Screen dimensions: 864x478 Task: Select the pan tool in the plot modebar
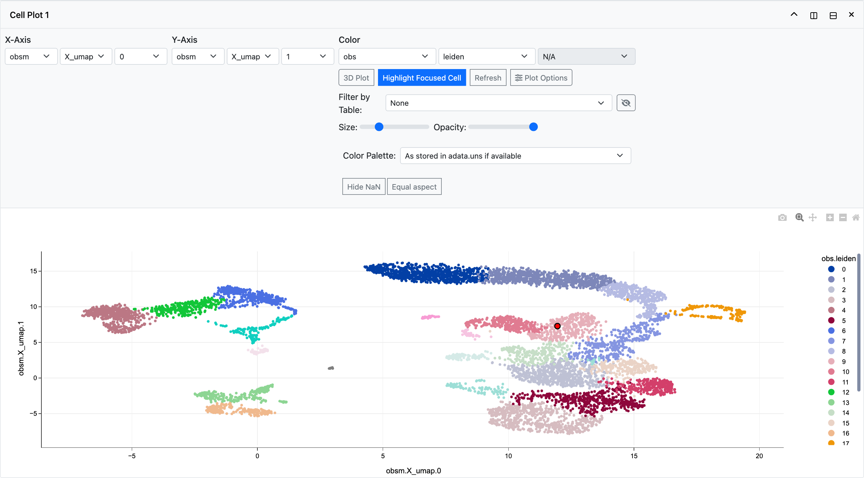point(813,218)
